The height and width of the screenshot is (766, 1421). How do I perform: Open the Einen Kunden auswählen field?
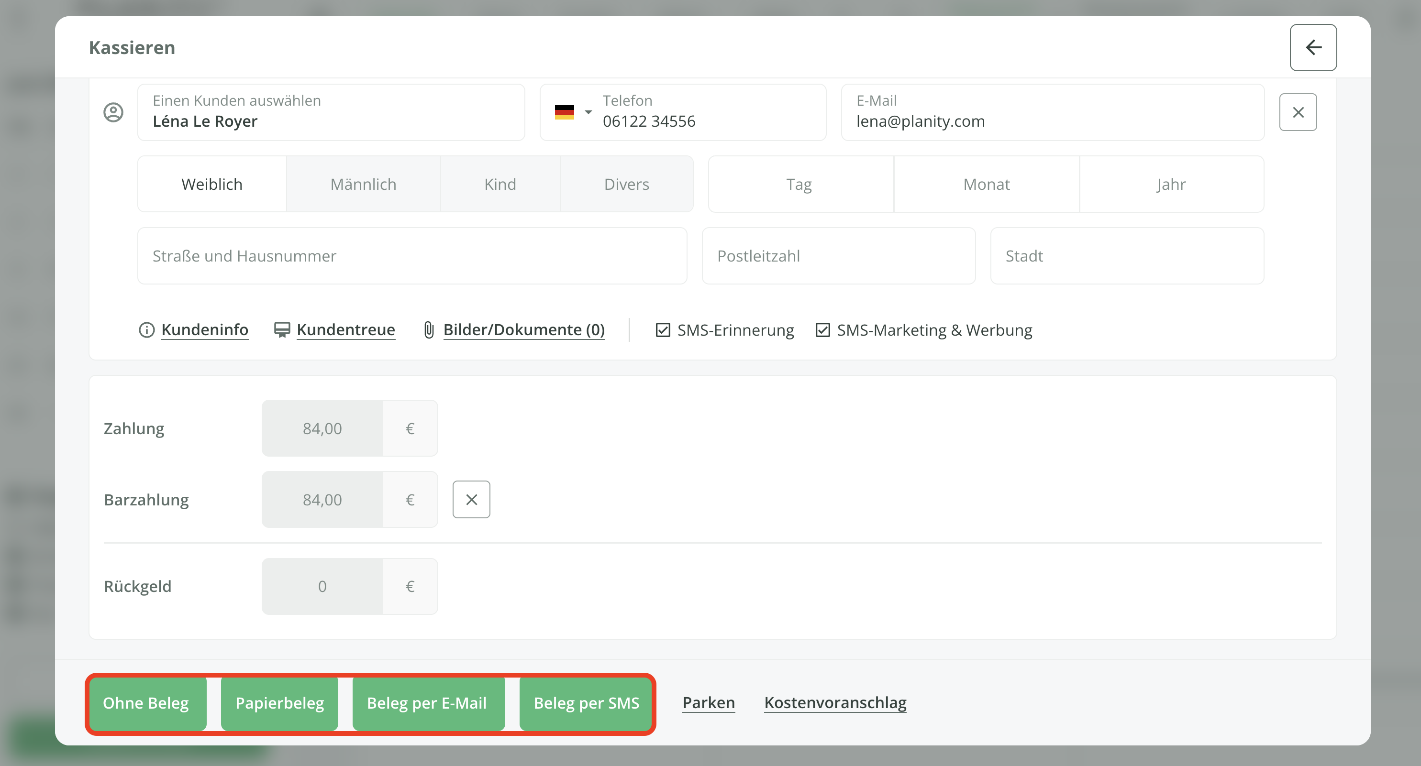point(331,112)
